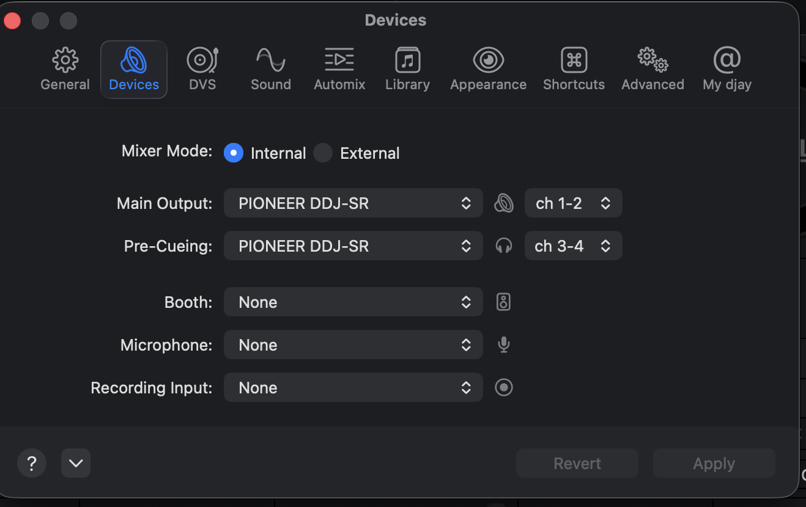Open the General preferences gear icon
Screen dimensions: 806x507
click(65, 60)
